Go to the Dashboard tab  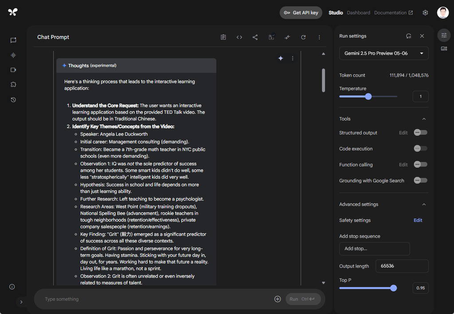(358, 13)
